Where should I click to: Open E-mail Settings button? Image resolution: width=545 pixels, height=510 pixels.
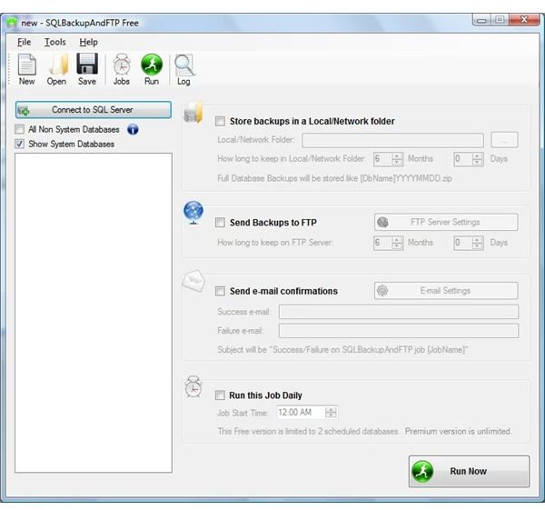(446, 291)
